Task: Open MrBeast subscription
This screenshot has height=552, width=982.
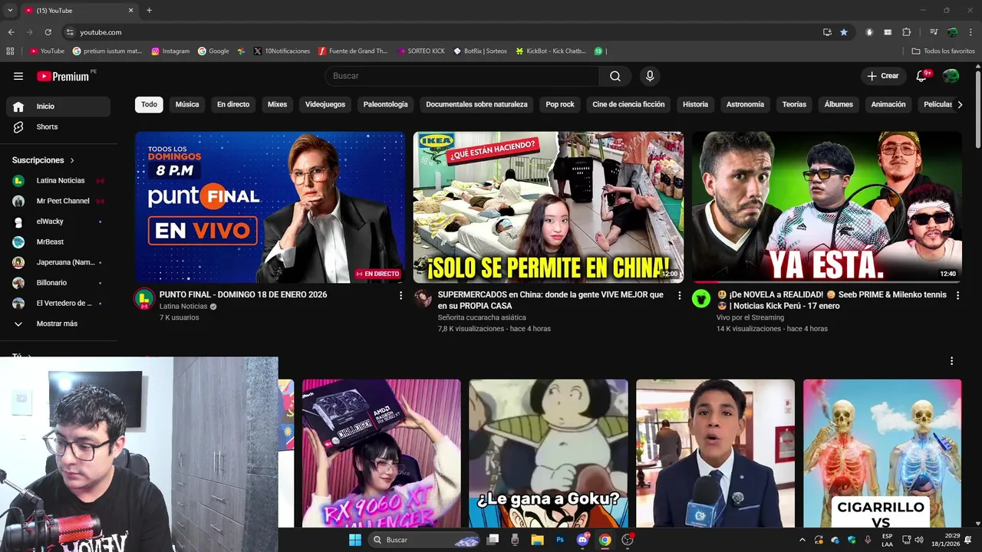Action: point(58,242)
